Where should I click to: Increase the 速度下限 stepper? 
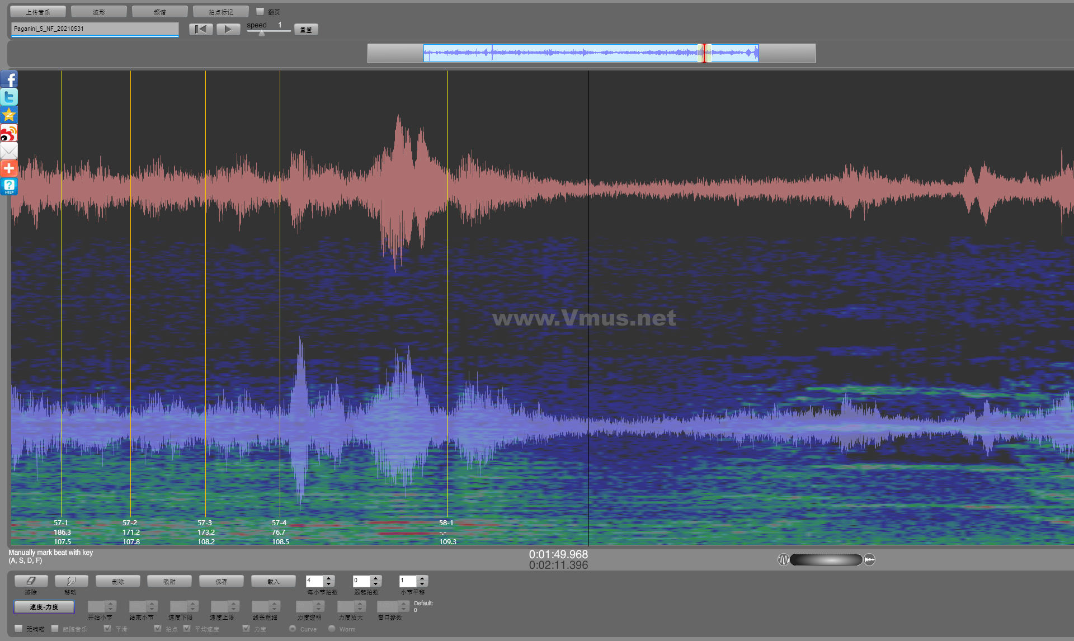[x=193, y=603]
